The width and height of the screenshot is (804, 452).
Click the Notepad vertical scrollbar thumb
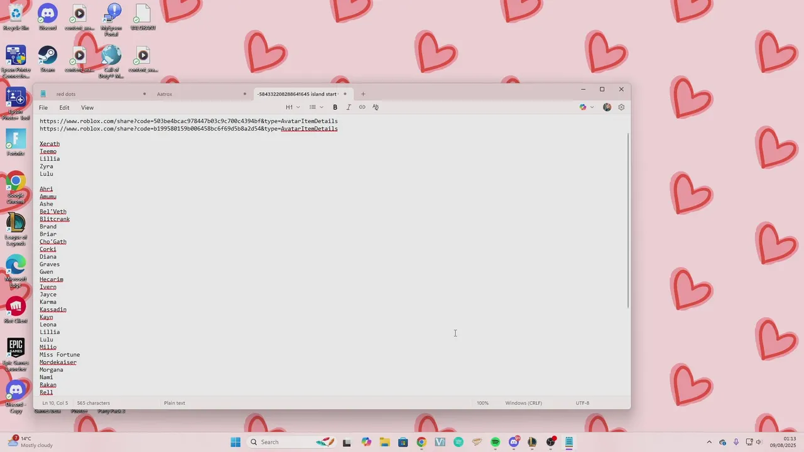click(628, 220)
